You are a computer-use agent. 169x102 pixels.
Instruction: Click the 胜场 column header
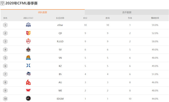point(108,18)
